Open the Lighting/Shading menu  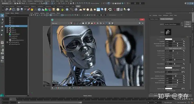39,1
